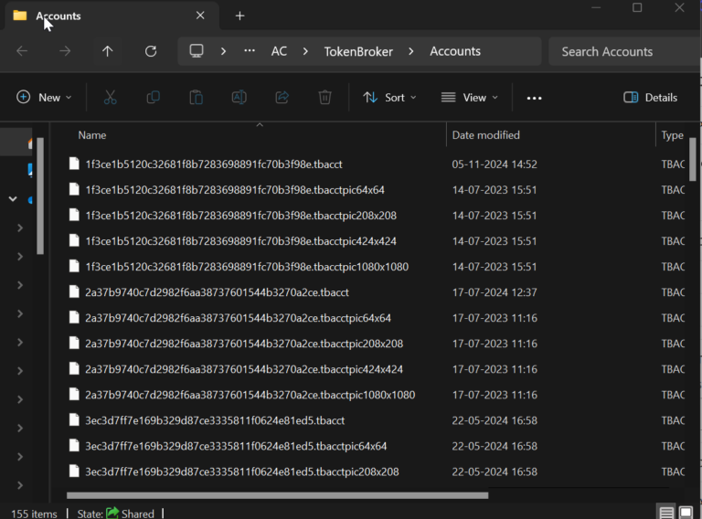This screenshot has width=702, height=519.
Task: Click the Delete trash icon
Action: click(x=324, y=98)
